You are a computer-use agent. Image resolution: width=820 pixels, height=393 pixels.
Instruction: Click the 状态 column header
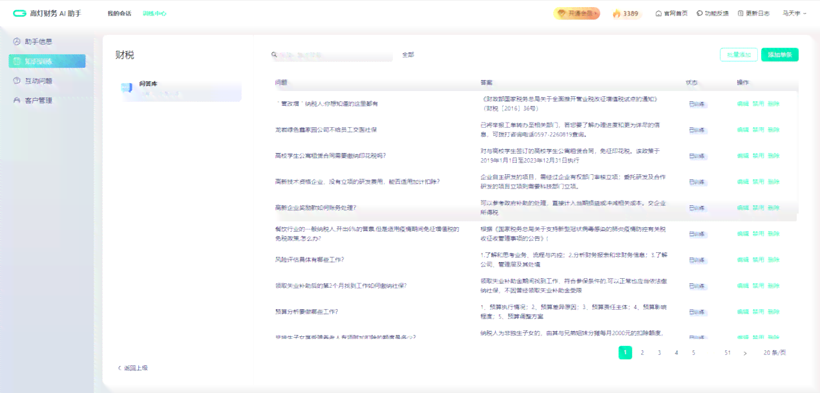click(691, 83)
